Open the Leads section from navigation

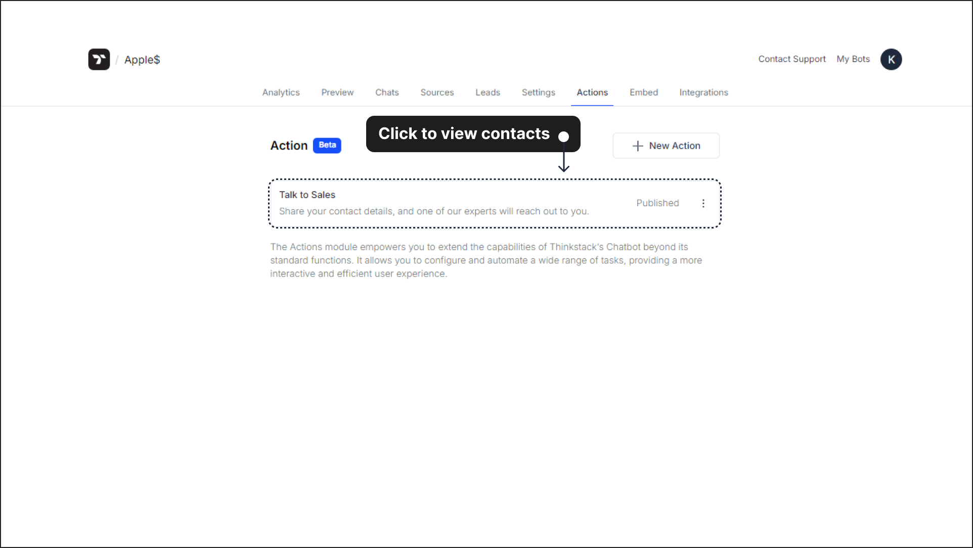(488, 92)
